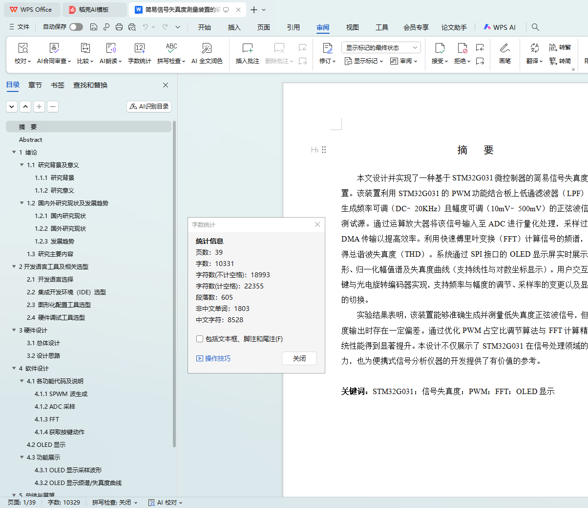Collapse the 4.3 功能展示 tree node
The width and height of the screenshot is (588, 508).
click(x=21, y=458)
